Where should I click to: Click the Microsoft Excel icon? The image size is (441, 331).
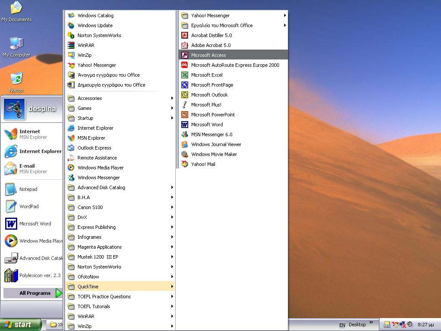click(184, 75)
